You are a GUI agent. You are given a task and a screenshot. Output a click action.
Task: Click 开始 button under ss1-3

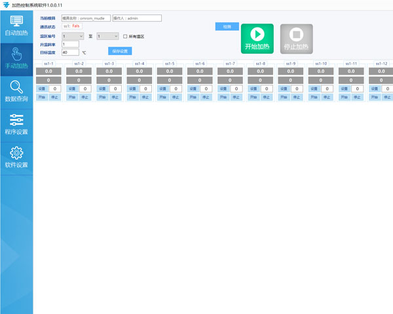(102, 97)
